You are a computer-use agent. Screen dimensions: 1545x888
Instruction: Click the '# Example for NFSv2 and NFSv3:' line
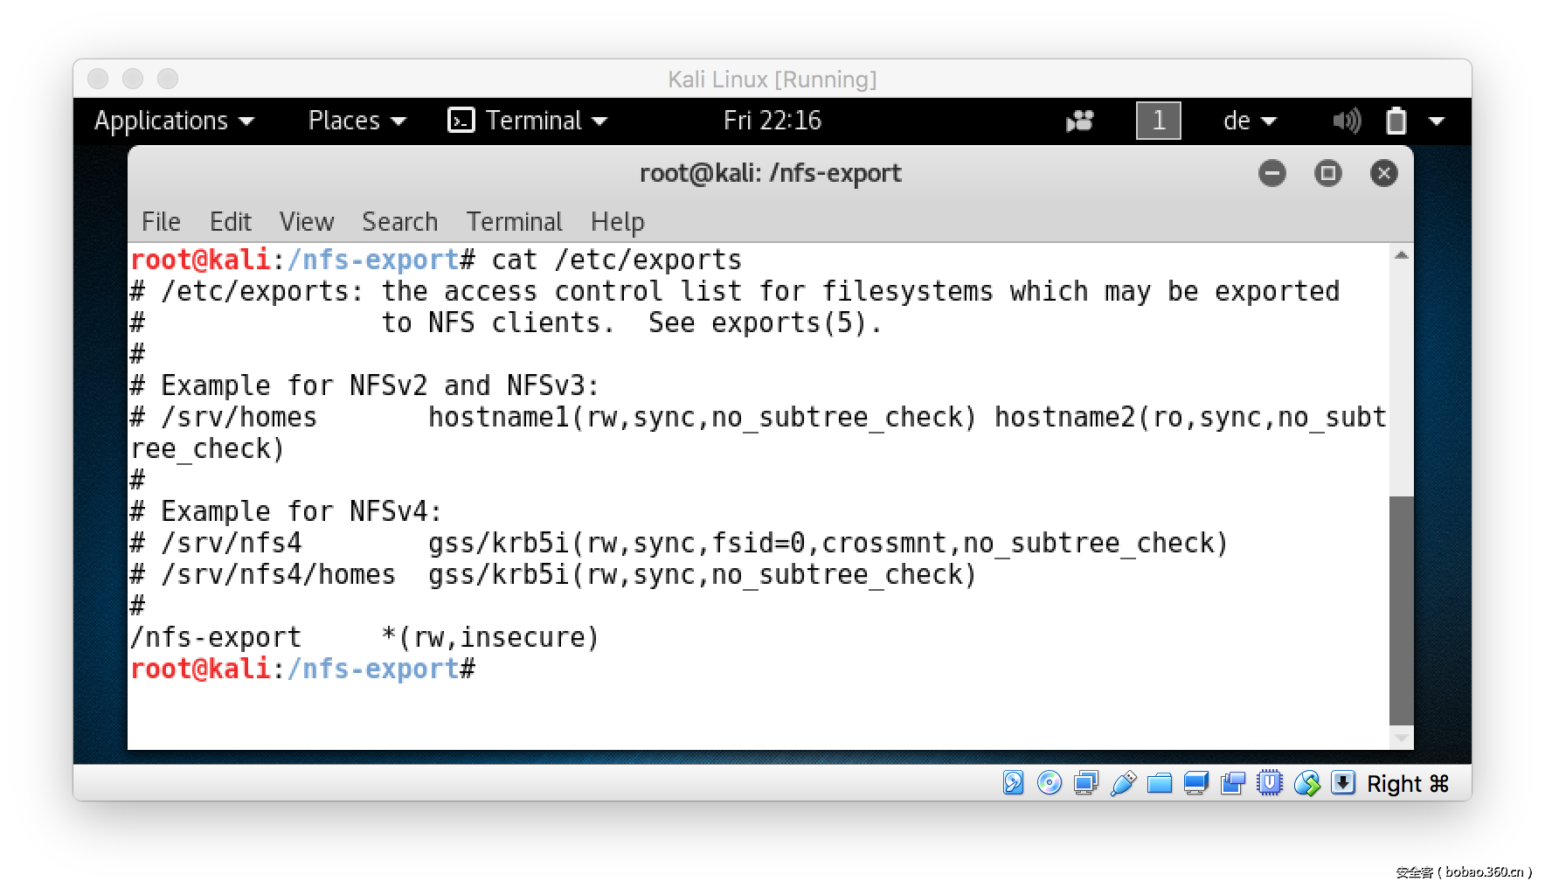(364, 386)
